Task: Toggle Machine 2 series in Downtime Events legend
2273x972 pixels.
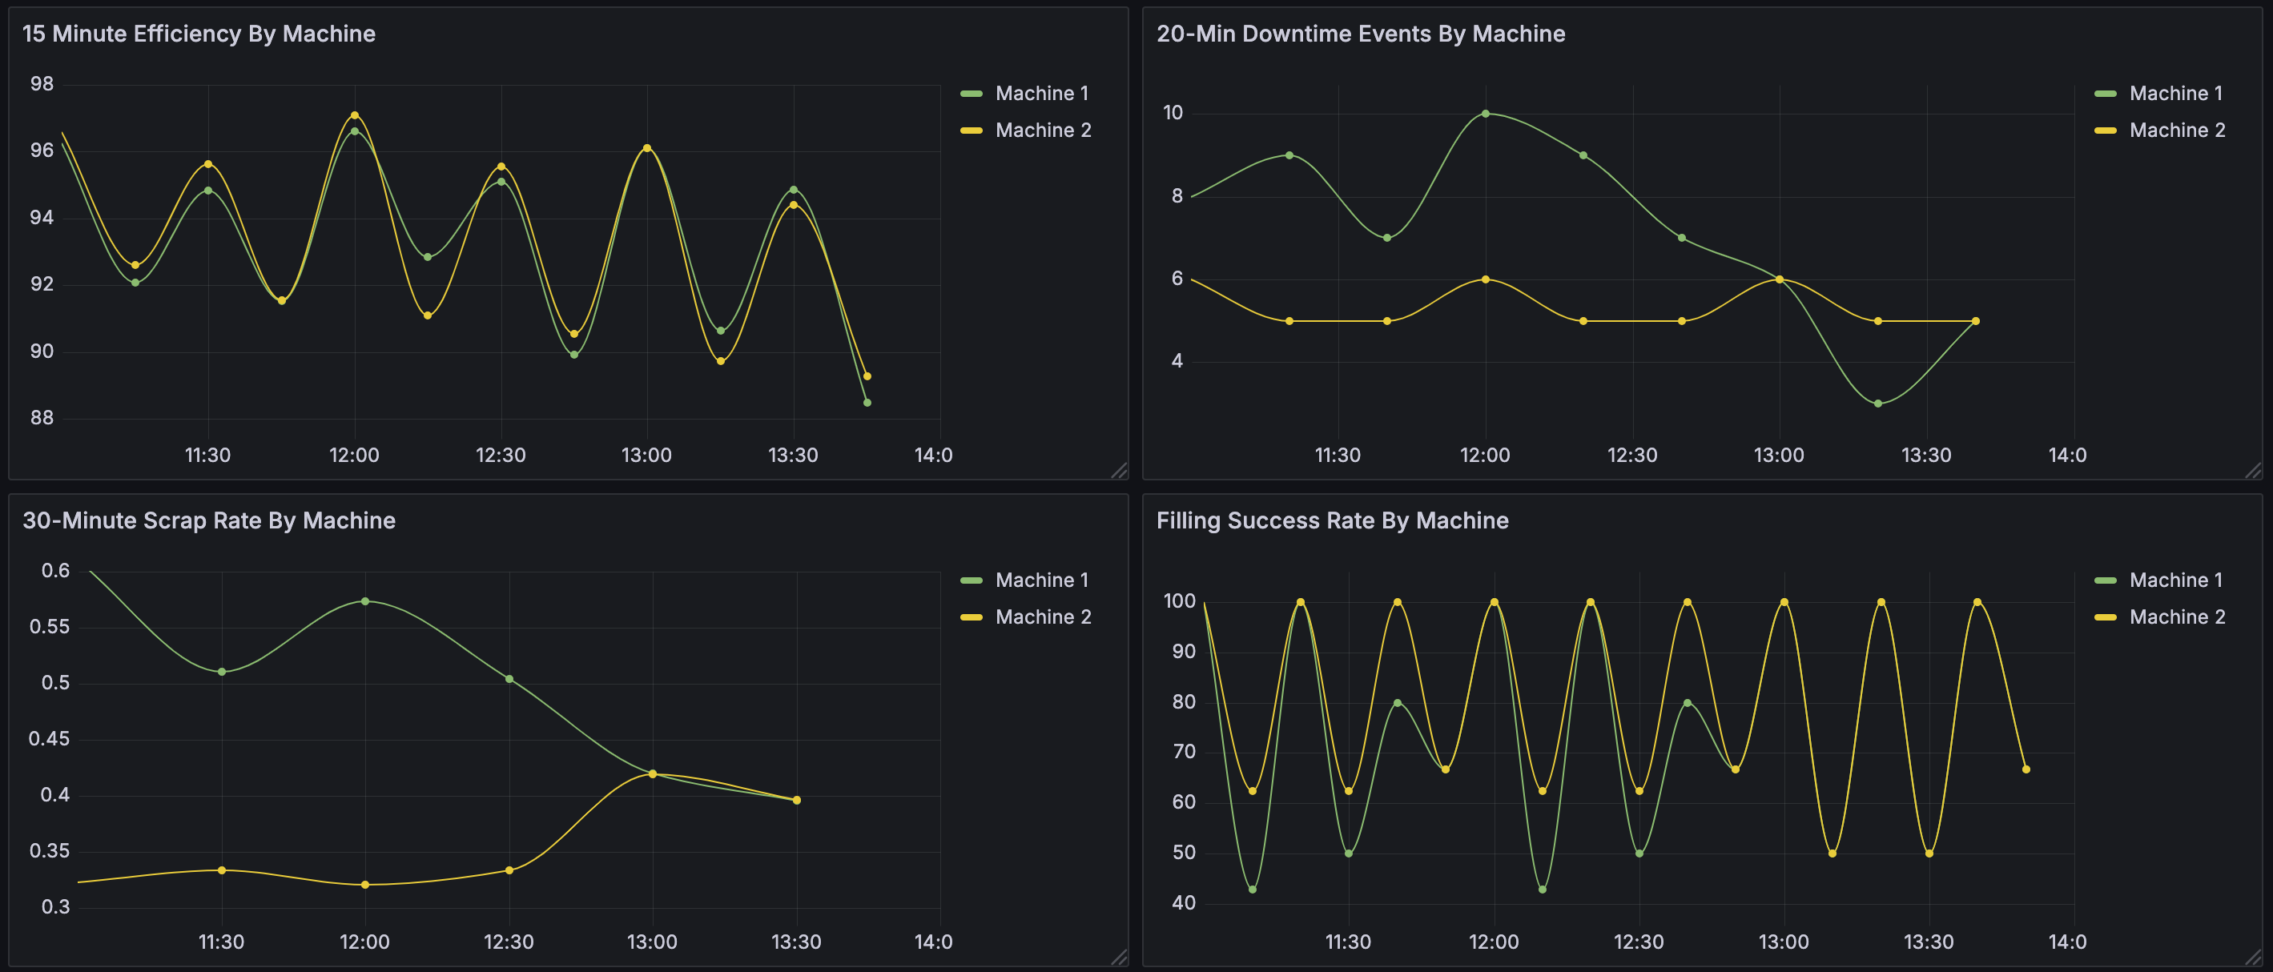Action: click(x=2177, y=131)
